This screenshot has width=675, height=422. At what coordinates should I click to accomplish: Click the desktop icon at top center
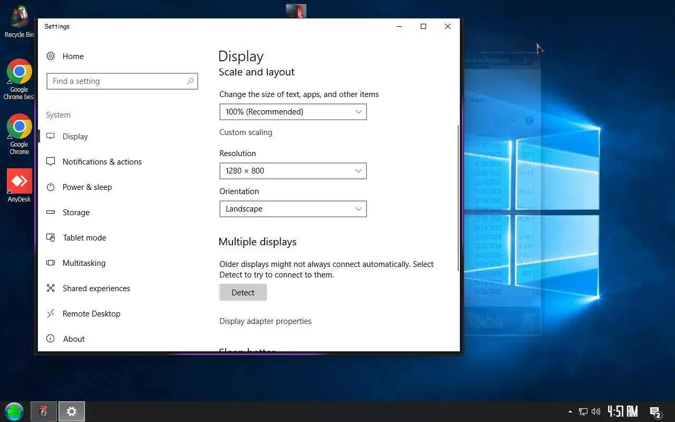[296, 11]
